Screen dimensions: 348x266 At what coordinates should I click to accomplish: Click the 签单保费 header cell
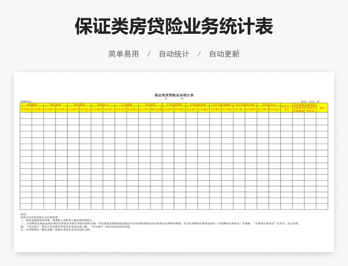(x=79, y=105)
